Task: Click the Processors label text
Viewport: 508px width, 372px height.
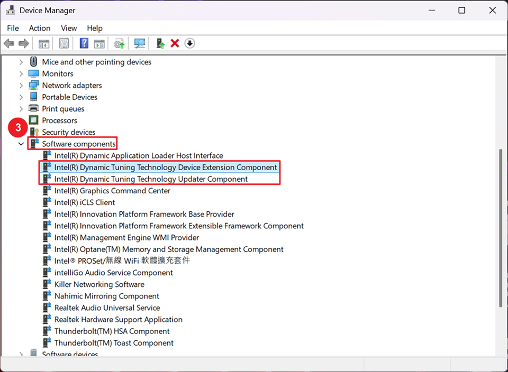Action: (60, 120)
